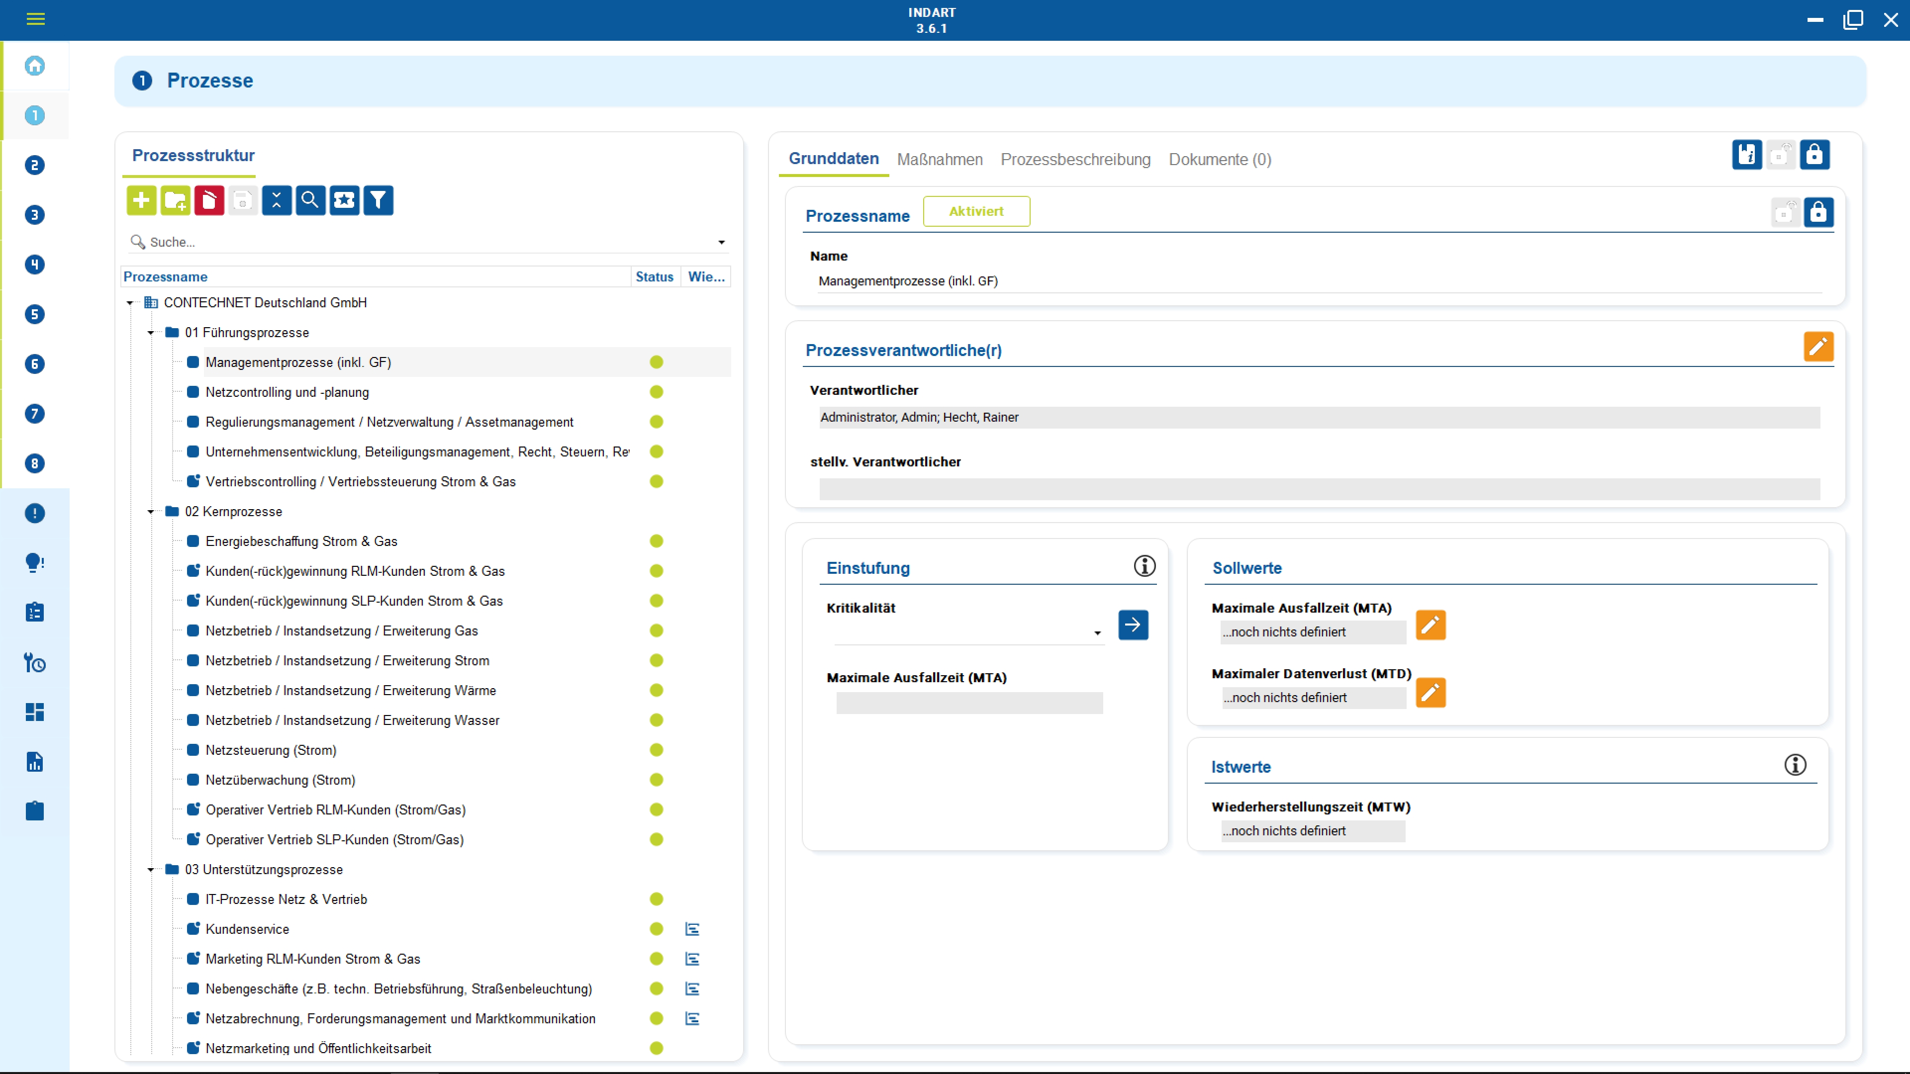Click the add folder icon in Prozessstruktur toolbar

(x=175, y=200)
